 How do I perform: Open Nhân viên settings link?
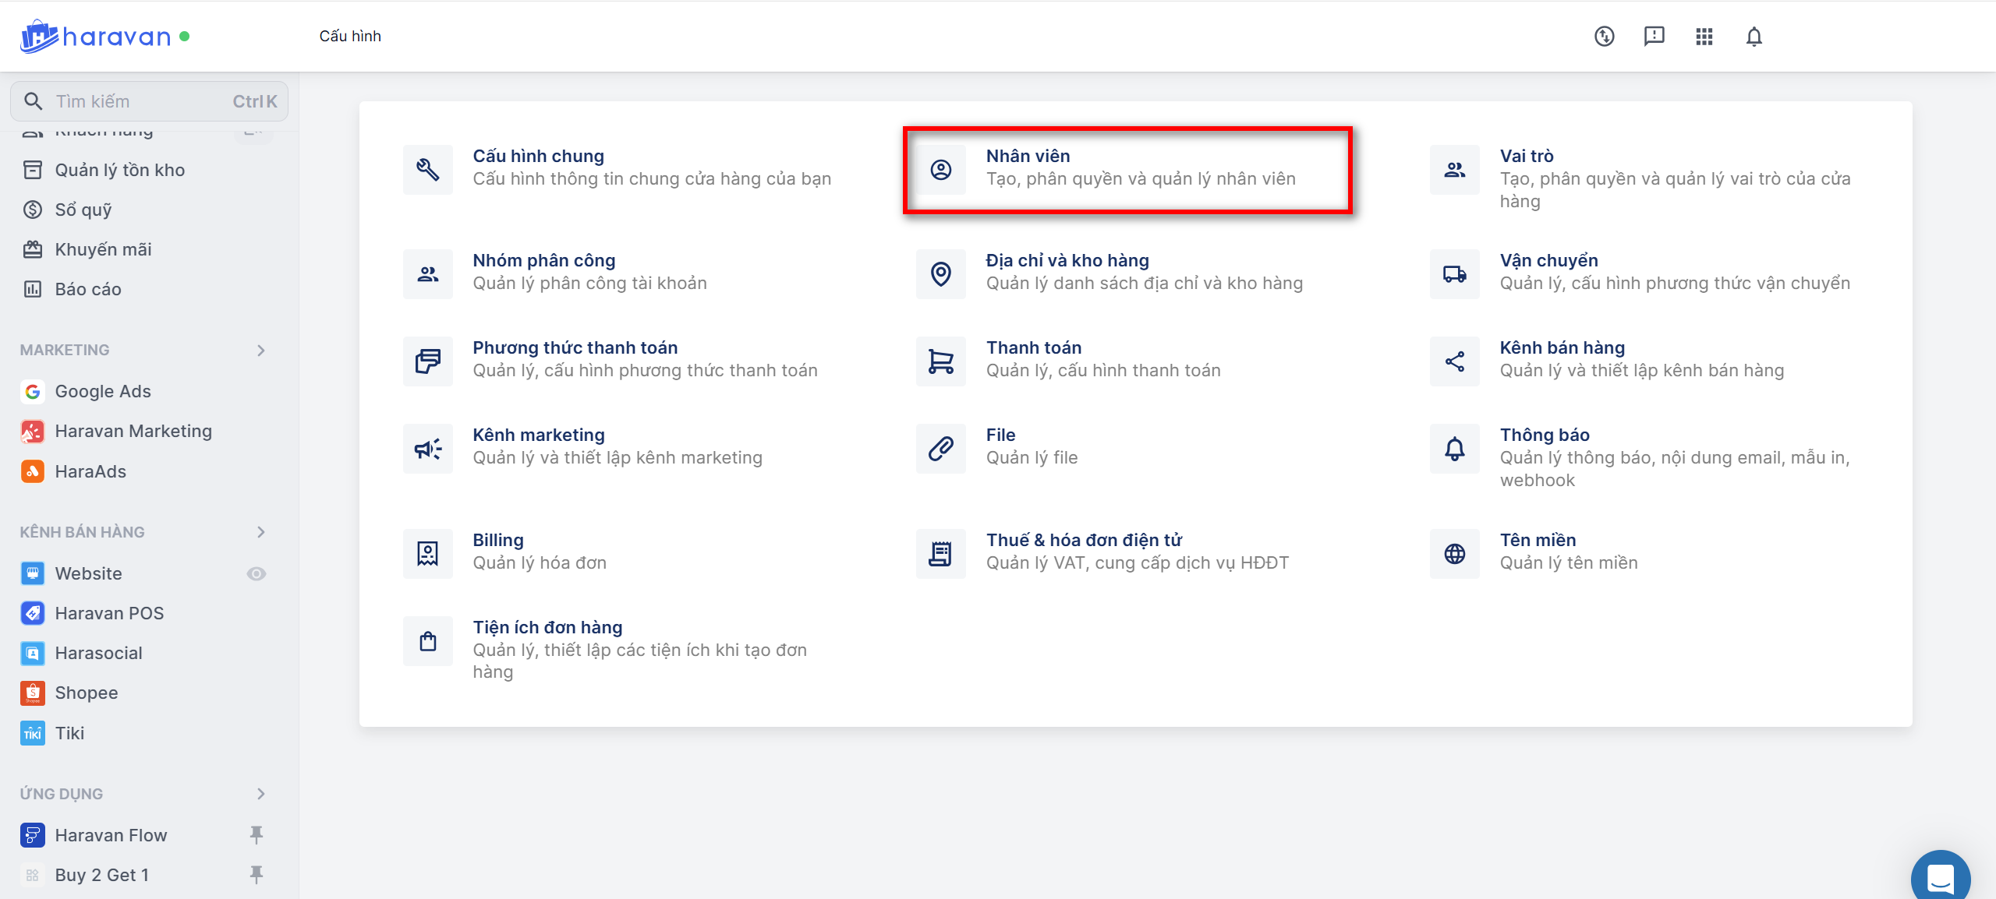(x=1027, y=156)
